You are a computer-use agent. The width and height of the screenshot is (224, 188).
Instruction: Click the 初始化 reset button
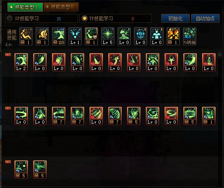[x=175, y=18]
